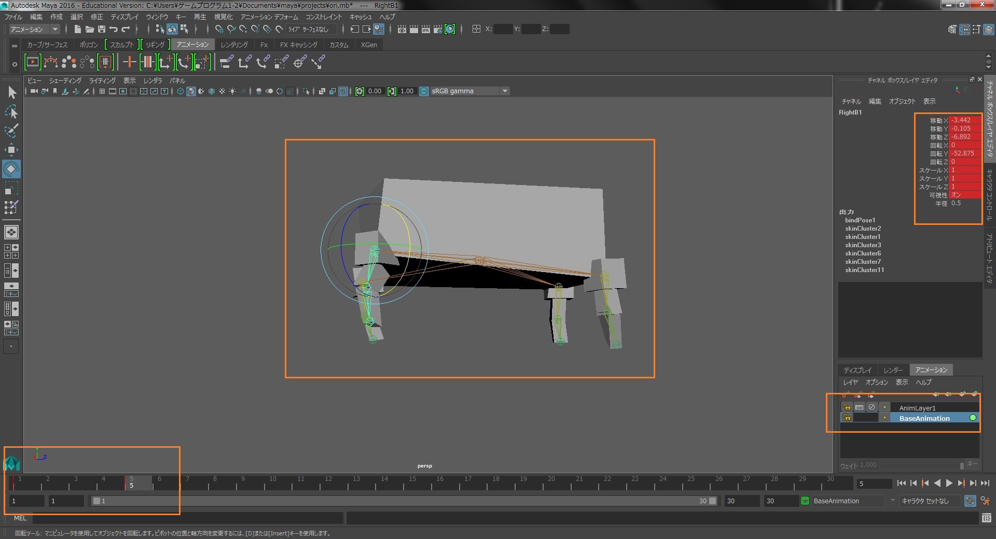
Task: Open the キャラクタ セットなし dropdown
Action: click(x=930, y=501)
